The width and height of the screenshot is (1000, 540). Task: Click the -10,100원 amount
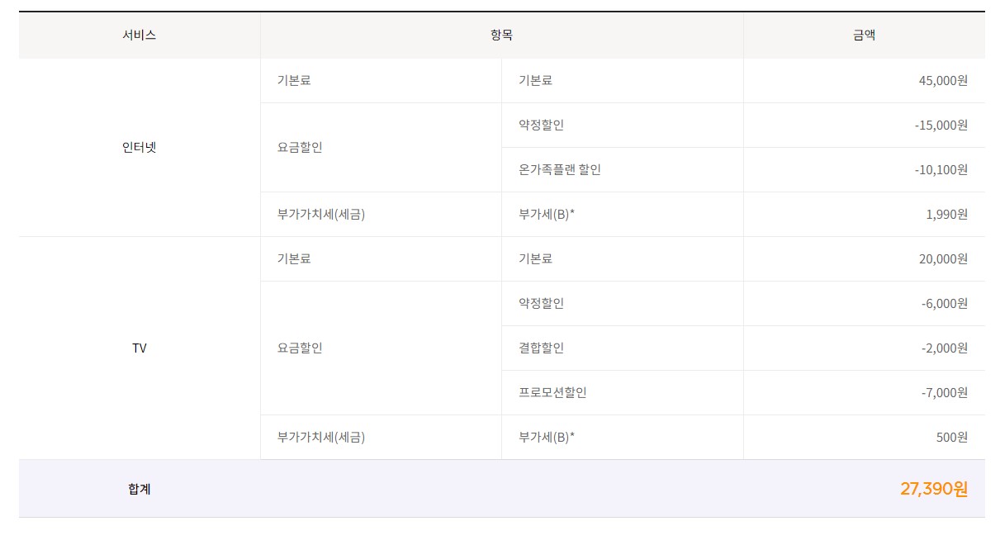[941, 170]
